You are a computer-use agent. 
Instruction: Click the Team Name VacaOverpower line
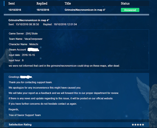pos(26,39)
